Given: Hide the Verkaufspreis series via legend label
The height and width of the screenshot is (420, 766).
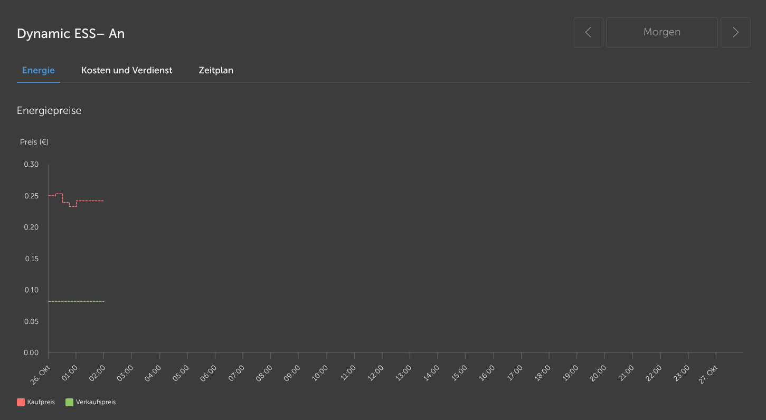Looking at the screenshot, I should [96, 403].
